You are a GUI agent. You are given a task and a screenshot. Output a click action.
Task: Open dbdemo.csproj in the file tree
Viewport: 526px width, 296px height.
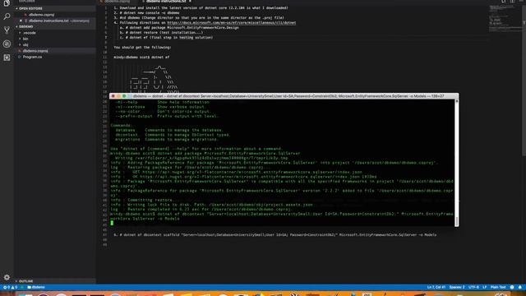click(x=35, y=51)
